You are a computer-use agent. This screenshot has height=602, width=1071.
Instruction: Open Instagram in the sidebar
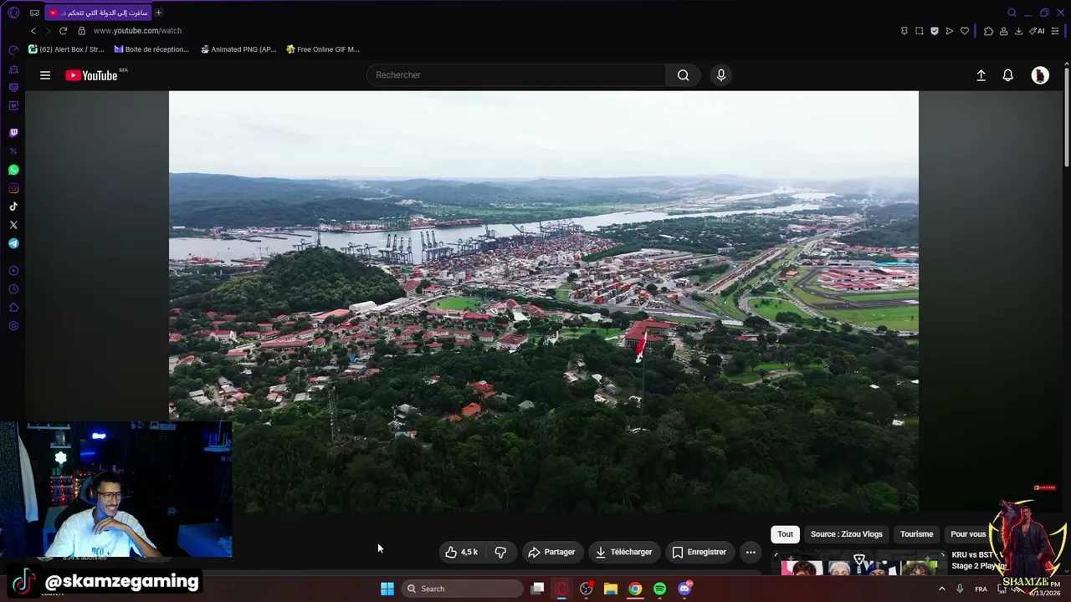point(13,188)
